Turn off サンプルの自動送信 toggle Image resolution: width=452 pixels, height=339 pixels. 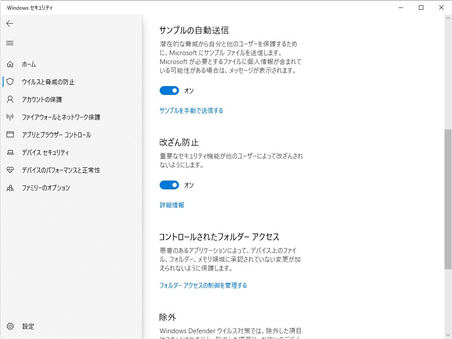click(x=169, y=90)
